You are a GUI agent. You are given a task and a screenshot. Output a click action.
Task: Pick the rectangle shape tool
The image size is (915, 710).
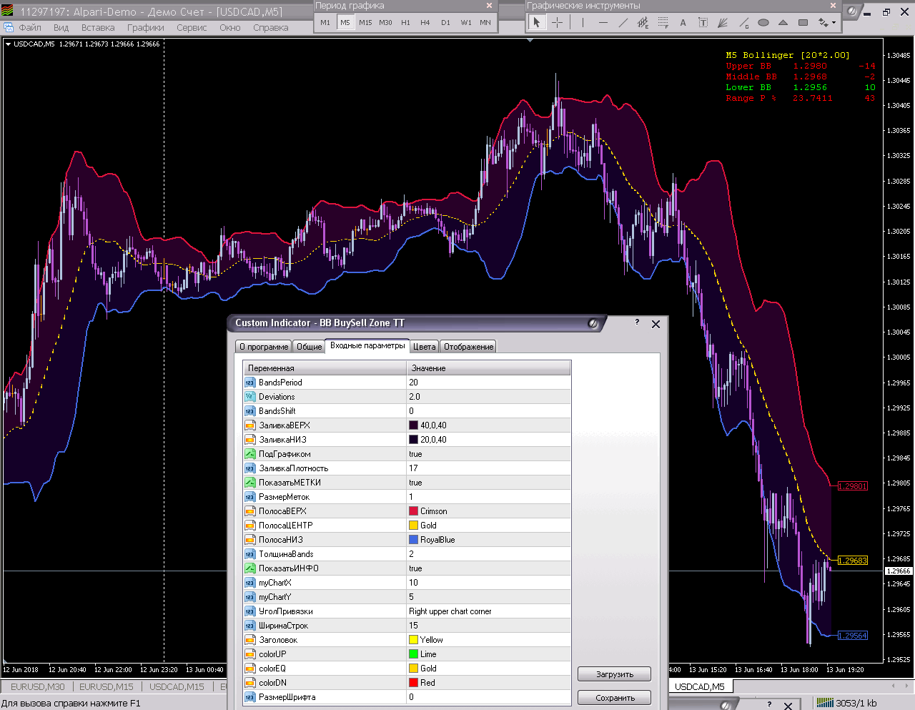803,23
